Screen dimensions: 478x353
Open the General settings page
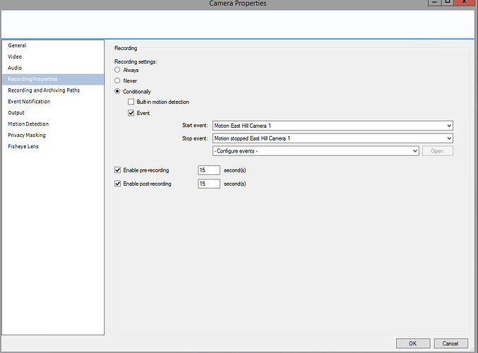[17, 45]
